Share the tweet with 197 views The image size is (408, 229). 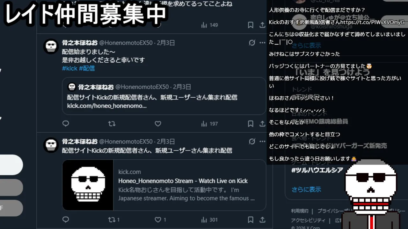(262, 124)
